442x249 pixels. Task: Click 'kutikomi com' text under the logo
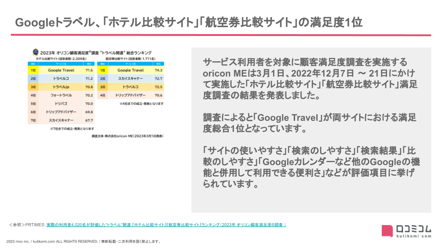(414, 236)
